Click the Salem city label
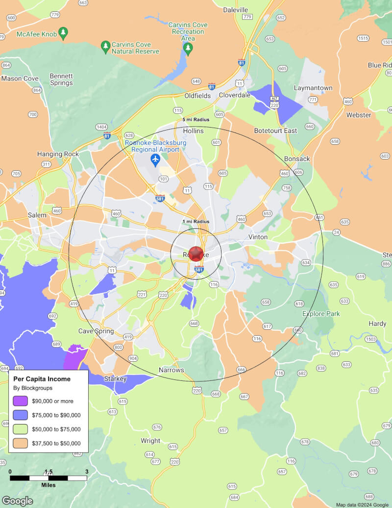The width and height of the screenshot is (392, 508). click(x=37, y=215)
